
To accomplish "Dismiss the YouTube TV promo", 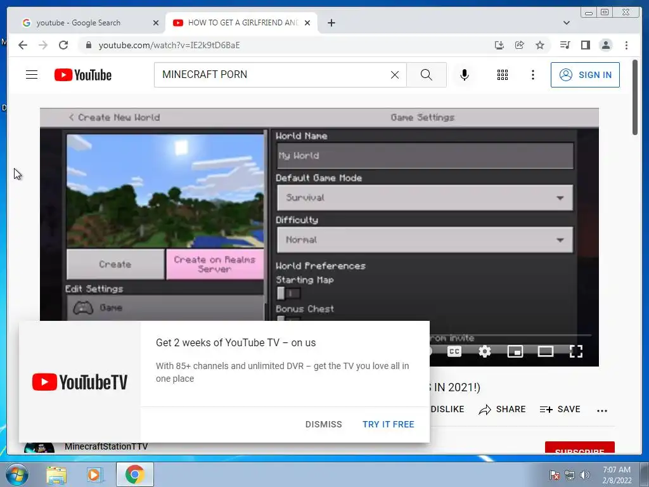I will 324,424.
